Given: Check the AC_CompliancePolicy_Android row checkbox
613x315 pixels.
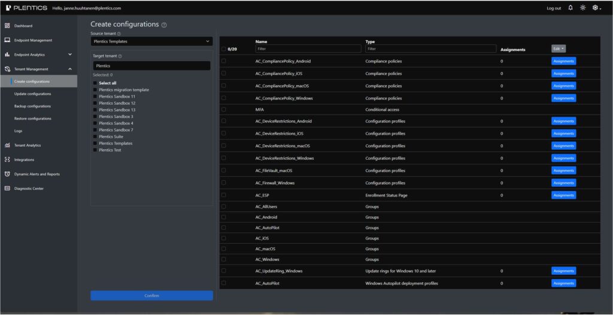Looking at the screenshot, I should point(224,61).
